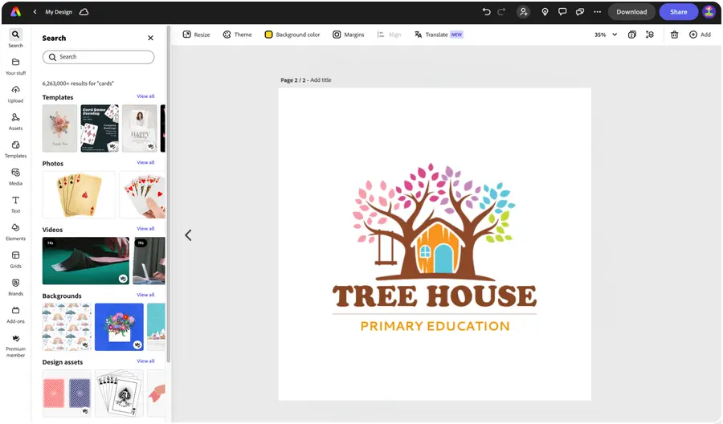The height and width of the screenshot is (424, 723).
Task: Click the trash delete page icon
Action: tap(674, 35)
